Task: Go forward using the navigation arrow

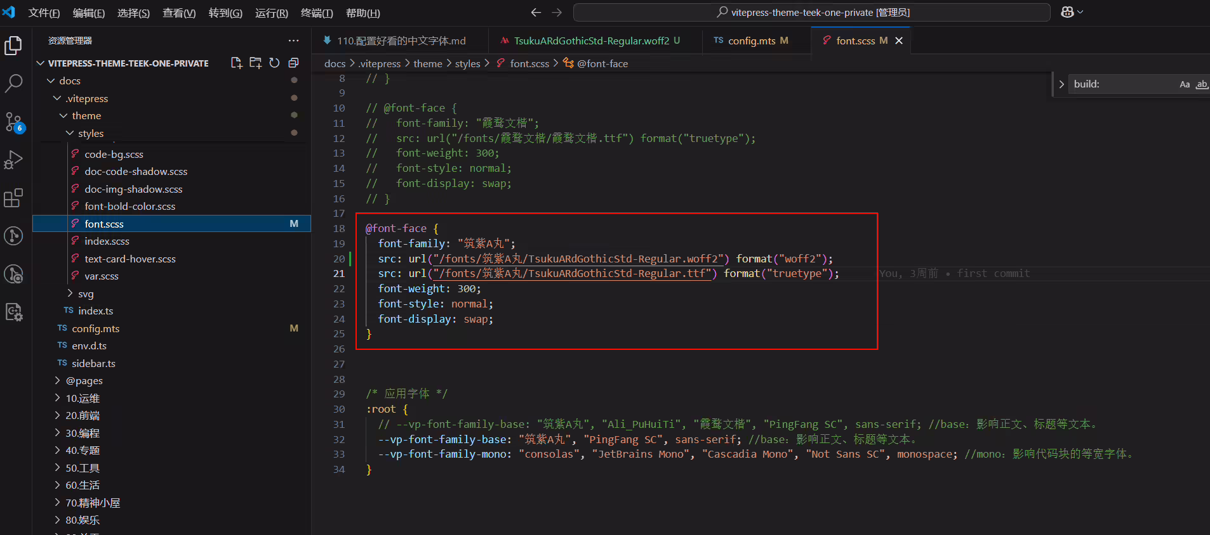Action: tap(557, 13)
